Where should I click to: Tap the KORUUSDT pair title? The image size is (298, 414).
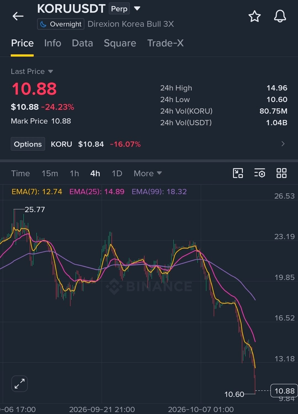click(71, 9)
